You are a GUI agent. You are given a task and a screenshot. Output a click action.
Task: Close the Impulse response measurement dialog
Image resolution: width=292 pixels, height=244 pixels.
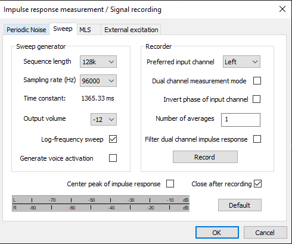282,9
